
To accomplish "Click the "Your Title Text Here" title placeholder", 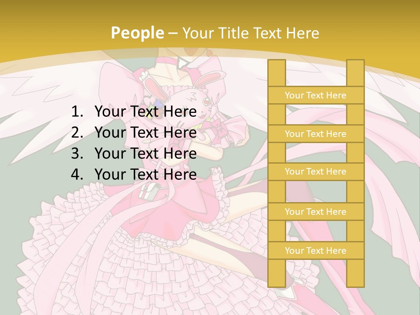I will point(251,33).
